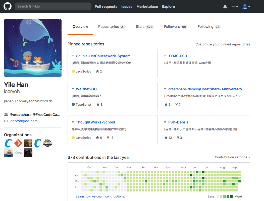
Task: Click the TypeScript language dot on WeChat-GO
Action: [73, 104]
